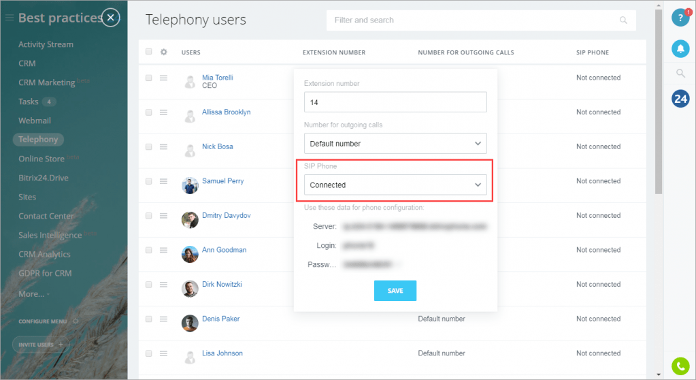Check the box for Allissa Brooklyn
The width and height of the screenshot is (696, 380).
[x=149, y=112]
